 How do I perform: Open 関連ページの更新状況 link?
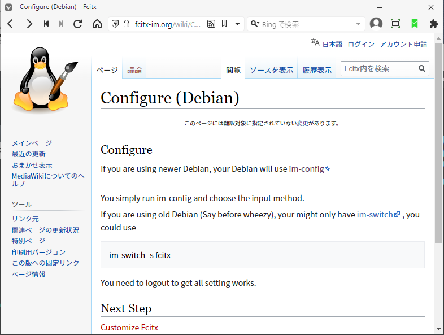pyautogui.click(x=45, y=230)
